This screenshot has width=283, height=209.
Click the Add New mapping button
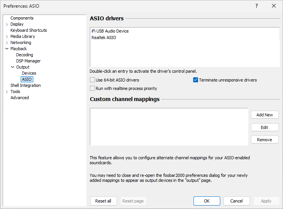pyautogui.click(x=265, y=115)
